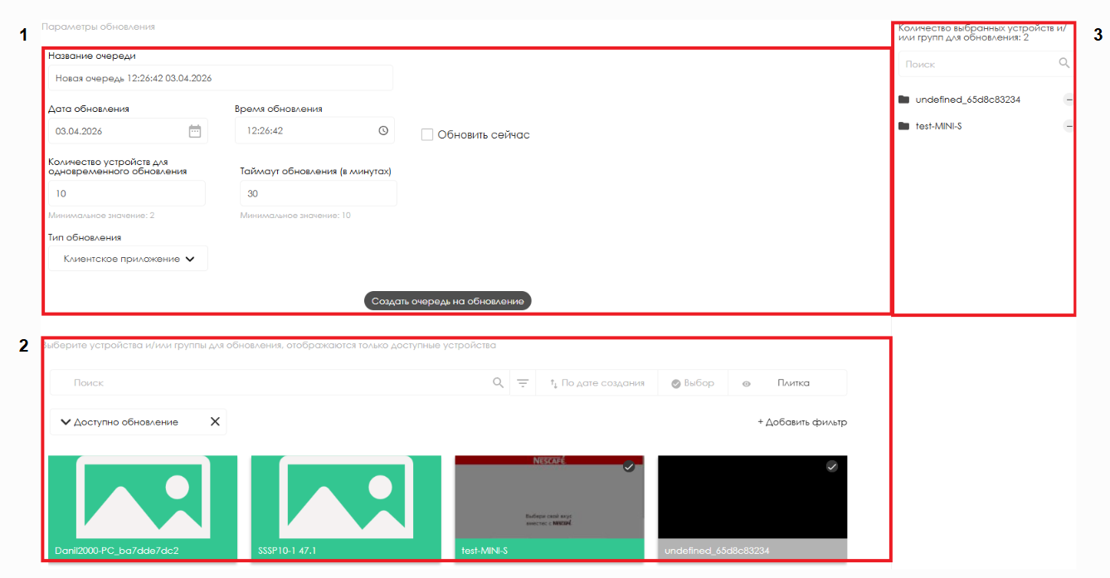This screenshot has height=578, width=1110.
Task: Open the calendar picker in Дата обновления
Action: pos(195,131)
